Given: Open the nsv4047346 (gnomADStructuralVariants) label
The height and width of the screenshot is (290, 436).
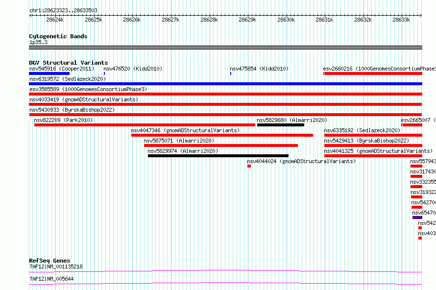Looking at the screenshot, I should pos(185,130).
